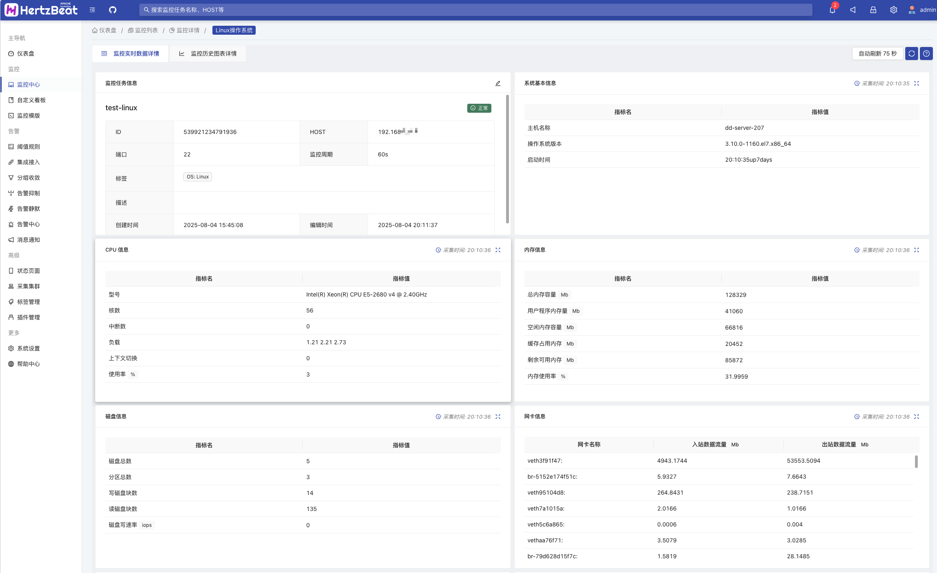This screenshot has height=573, width=937.
Task: Switch to 监控历史图表详情 tab
Action: point(208,54)
